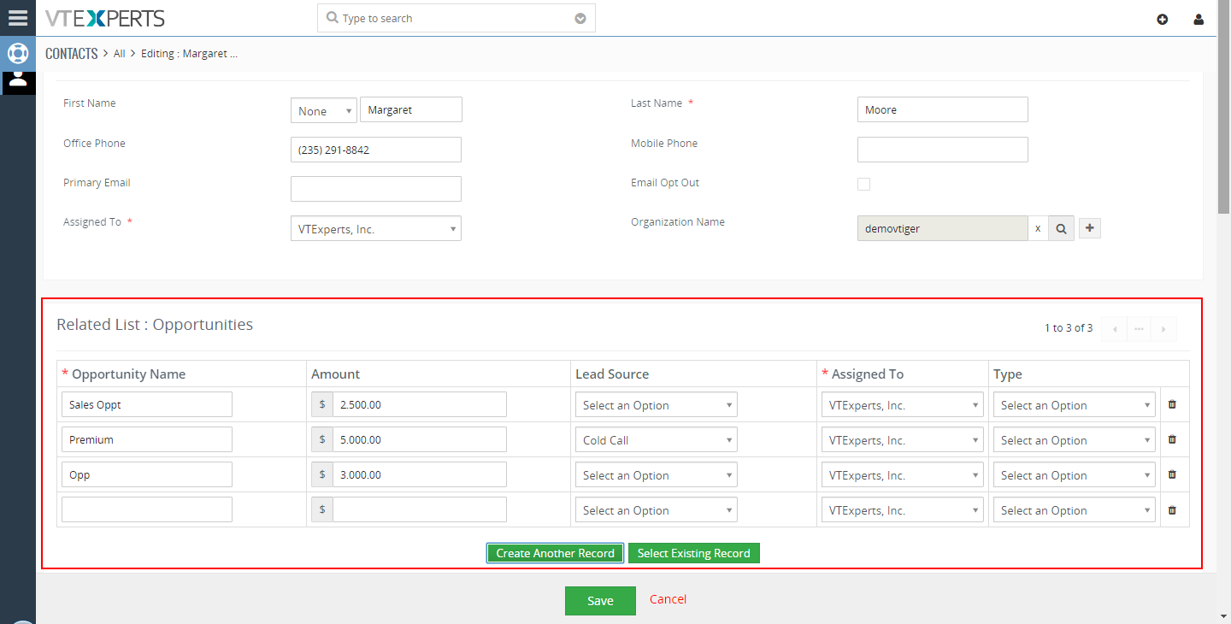Click the demovtiger organization name field

tap(943, 228)
